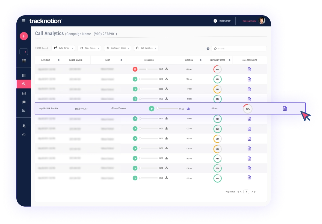Viewport: 322px width, 224px height.
Task: Open the call transcript for Odessa Fontenot
Action: 285,108
